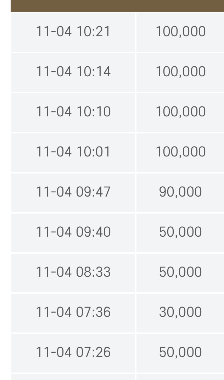Viewport: 224px width, 380px height.
Task: Select the 100,000 amount in the 10:10 row
Action: point(180,112)
